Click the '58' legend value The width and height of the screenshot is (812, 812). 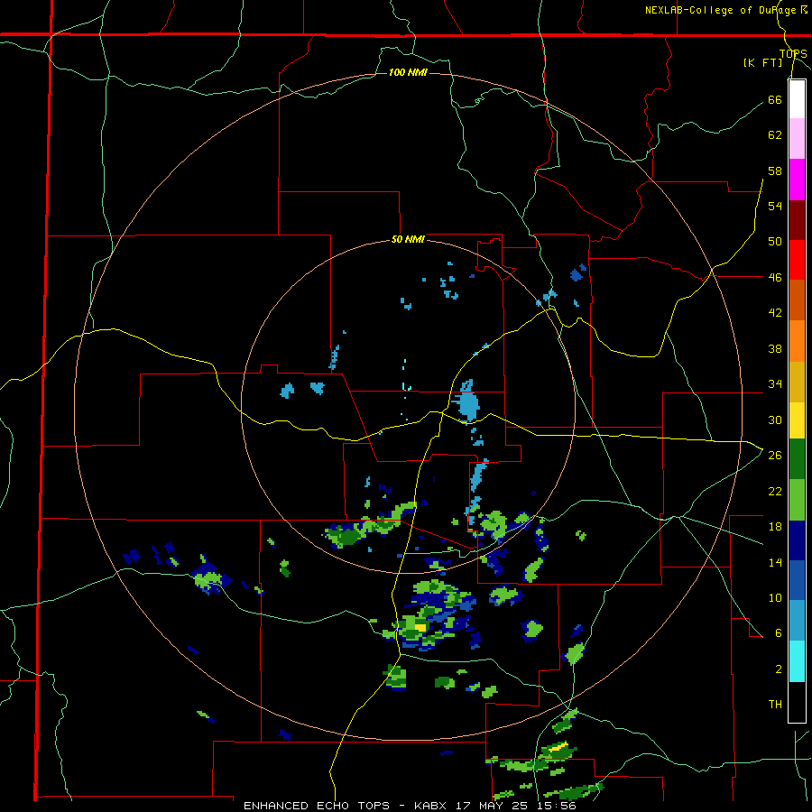(775, 171)
